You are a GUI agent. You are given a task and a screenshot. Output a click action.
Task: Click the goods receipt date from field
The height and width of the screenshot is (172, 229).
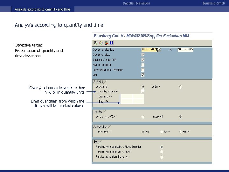coord(149,50)
